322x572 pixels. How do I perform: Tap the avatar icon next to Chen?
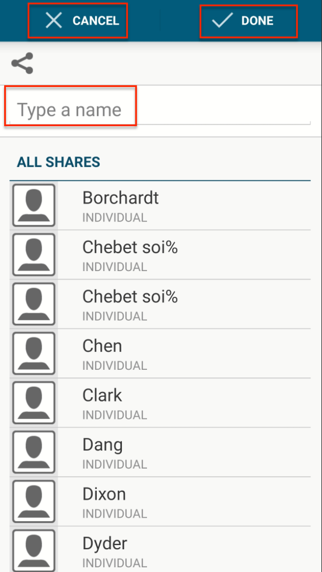point(34,353)
